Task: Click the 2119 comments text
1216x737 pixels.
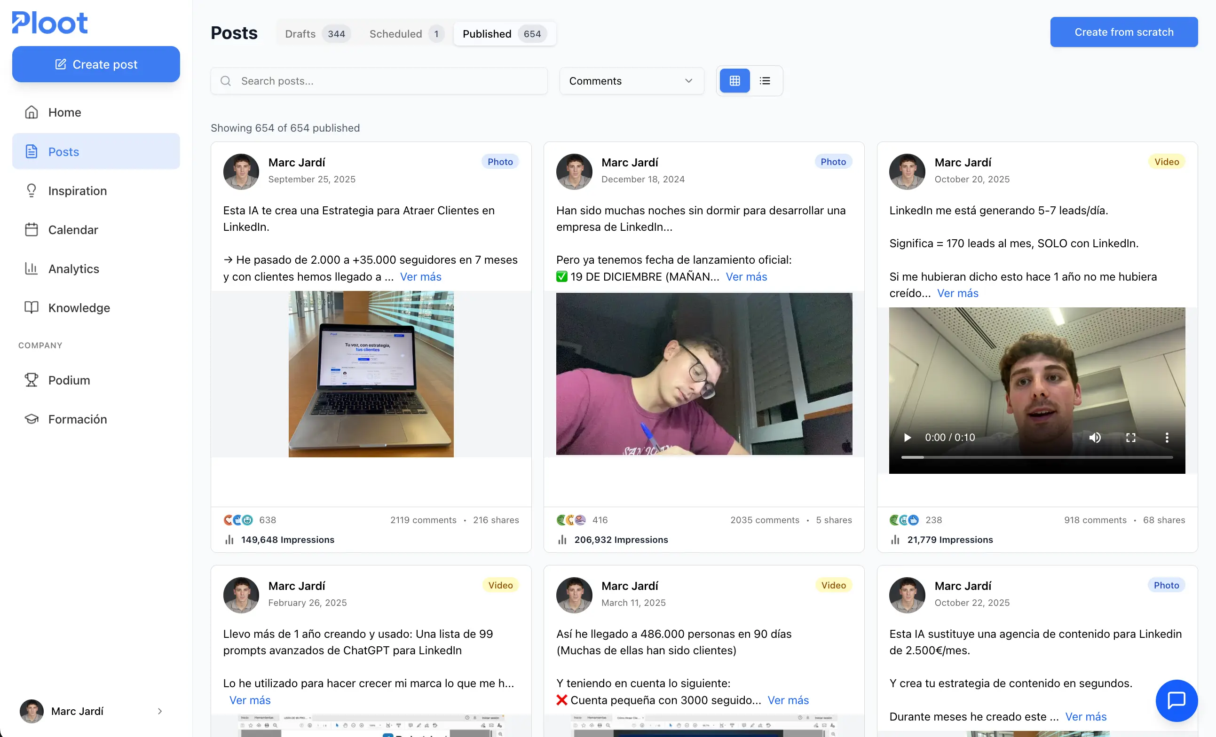Action: pos(423,520)
